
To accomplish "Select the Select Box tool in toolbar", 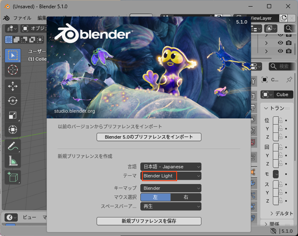I will click(13, 55).
